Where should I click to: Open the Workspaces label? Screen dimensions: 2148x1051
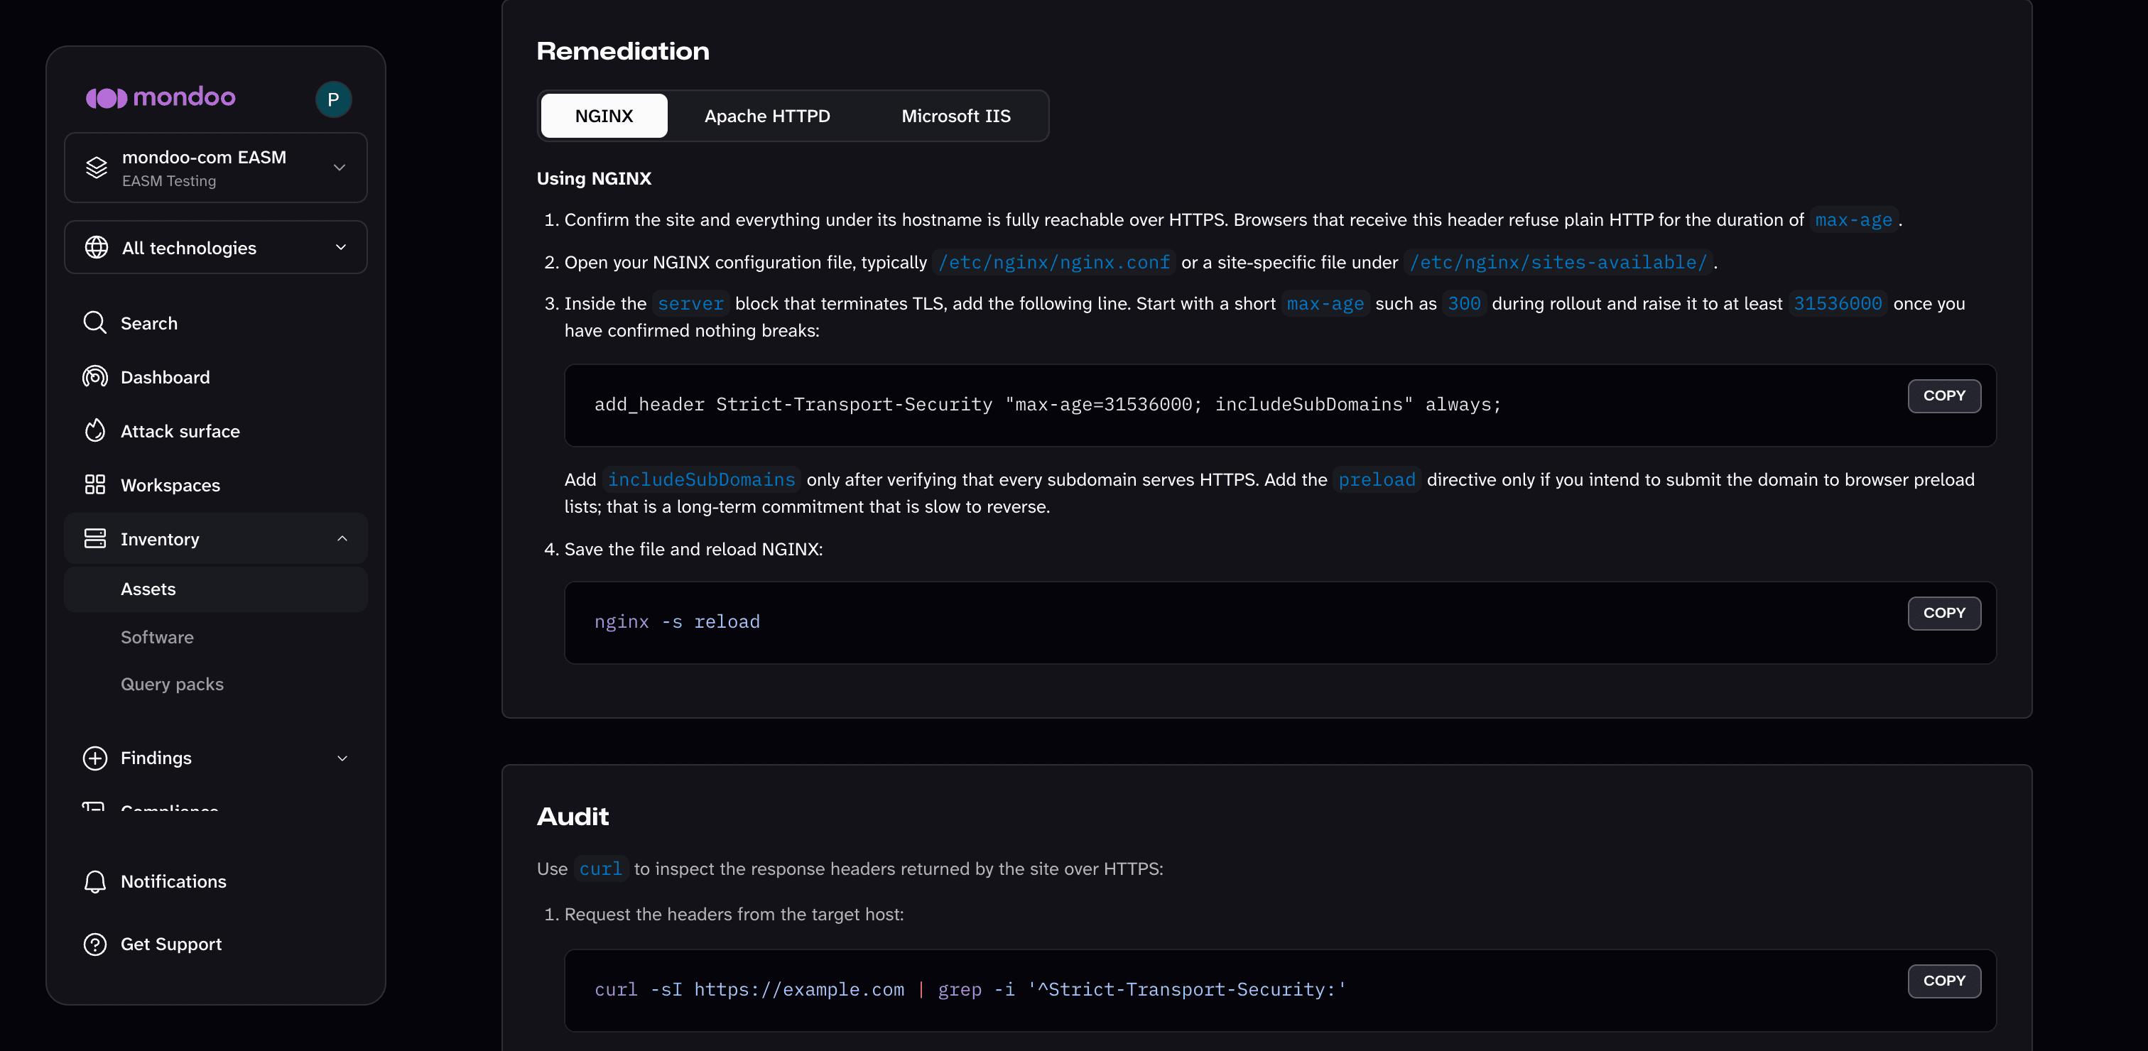coord(170,485)
